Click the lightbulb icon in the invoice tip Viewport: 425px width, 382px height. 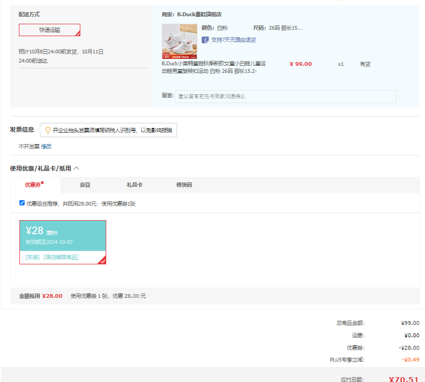point(47,130)
